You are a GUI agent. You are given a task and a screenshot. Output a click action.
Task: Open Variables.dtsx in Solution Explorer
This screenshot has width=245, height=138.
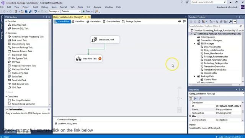coord(210,73)
